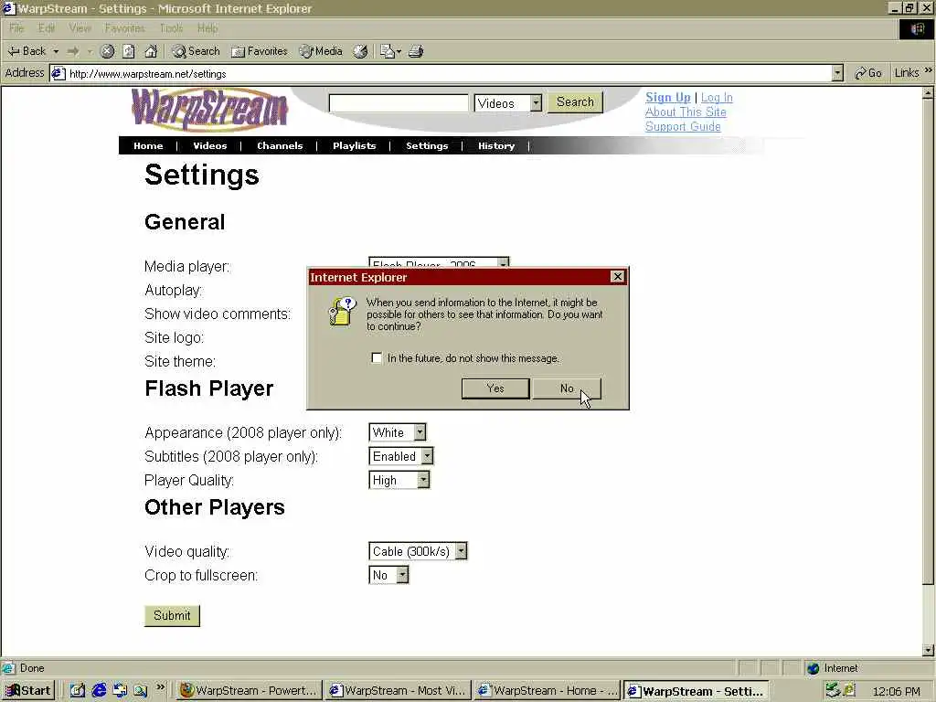Click the Log In link

point(717,97)
